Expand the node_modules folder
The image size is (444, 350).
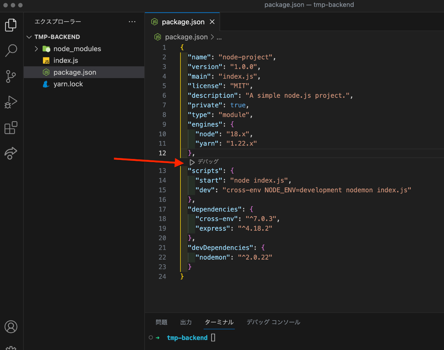(36, 49)
